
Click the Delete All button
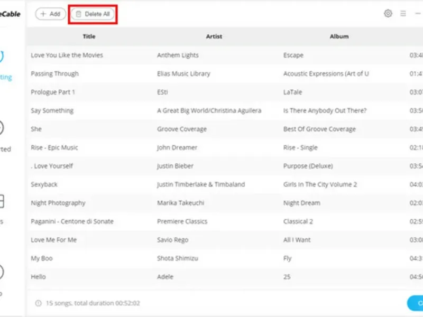tap(93, 14)
